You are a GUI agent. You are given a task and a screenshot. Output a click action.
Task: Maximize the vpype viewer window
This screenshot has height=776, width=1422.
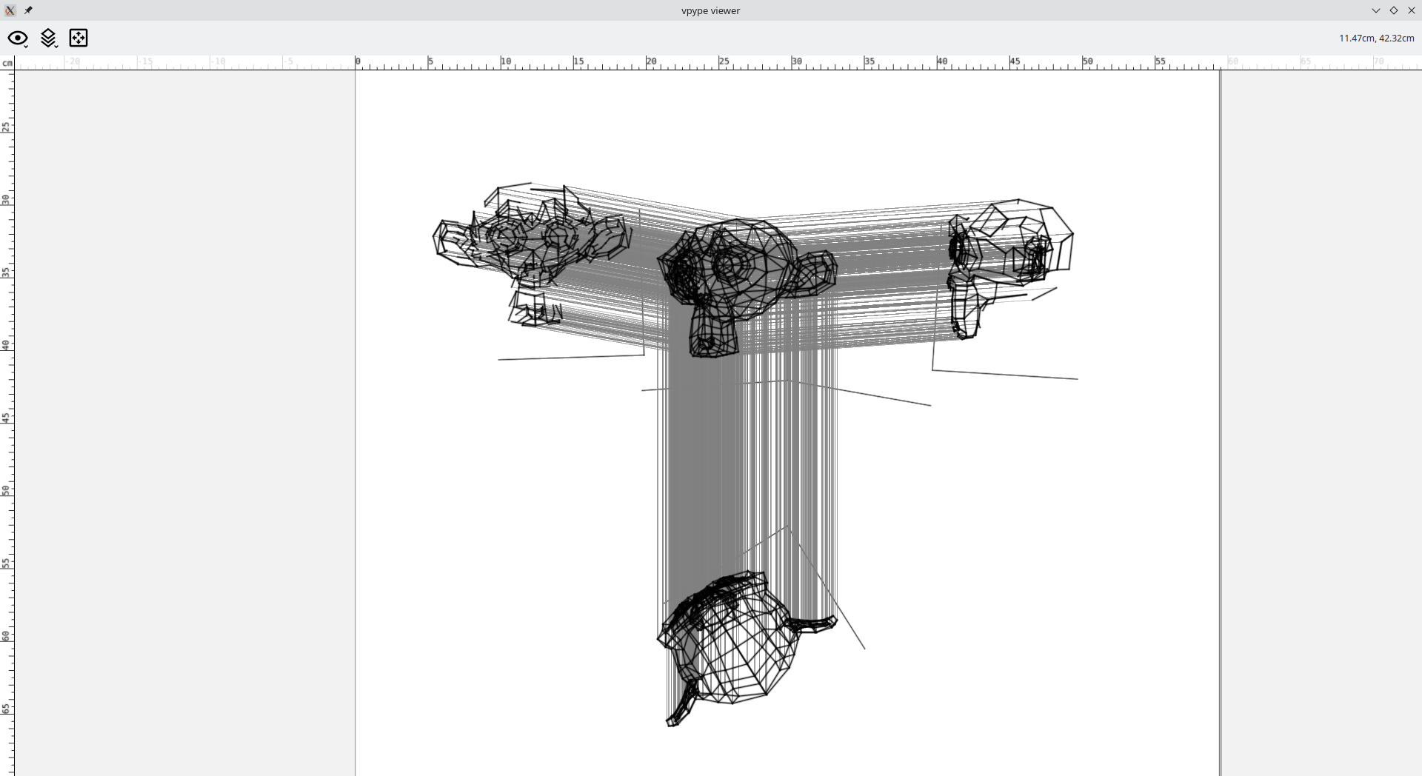(x=1394, y=10)
